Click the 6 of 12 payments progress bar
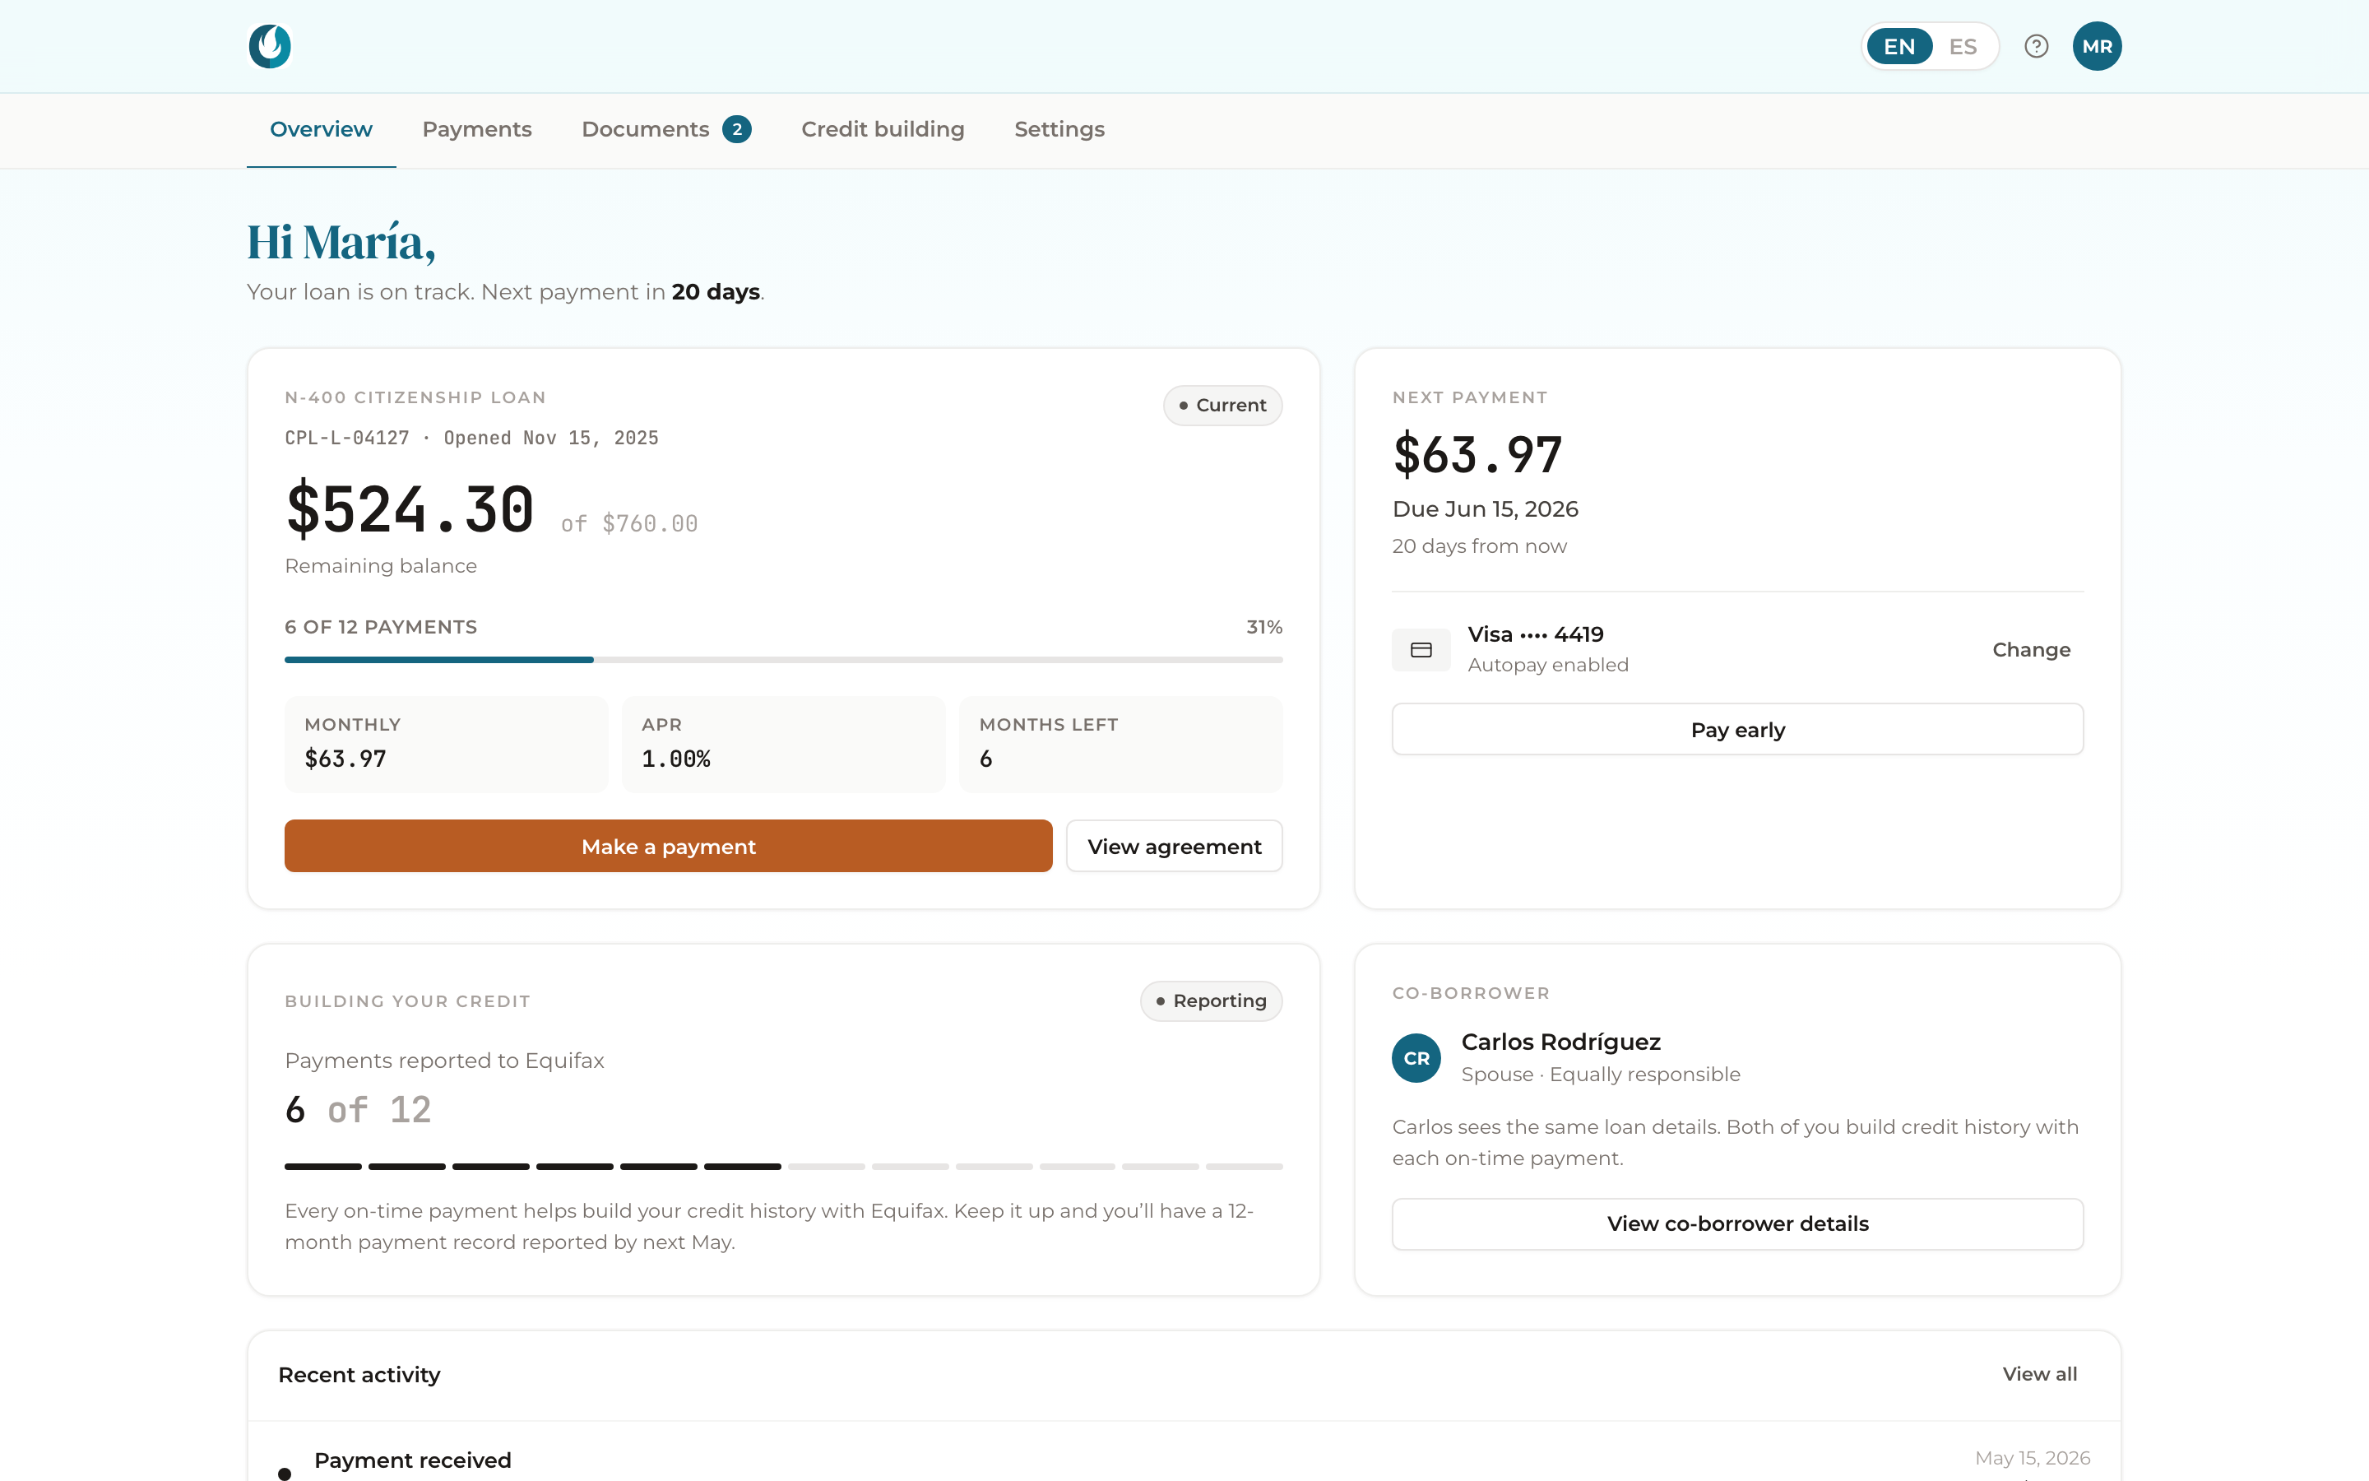Viewport: 2369px width, 1481px height. (x=783, y=659)
